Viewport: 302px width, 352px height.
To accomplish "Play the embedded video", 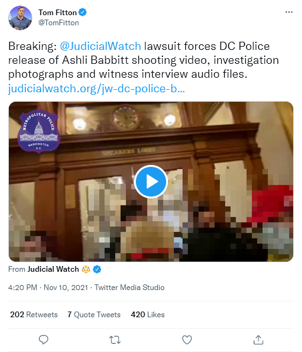I will (x=151, y=181).
